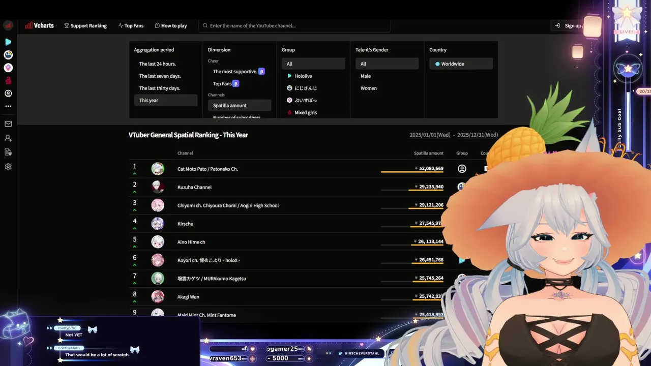651x366 pixels.
Task: Click the 29,235,940 Spatilla amount
Action: pyautogui.click(x=429, y=187)
